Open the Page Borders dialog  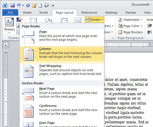[130, 32]
